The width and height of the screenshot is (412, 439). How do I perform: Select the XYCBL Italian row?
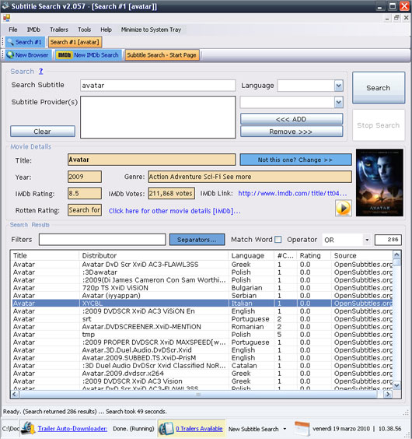pos(203,304)
